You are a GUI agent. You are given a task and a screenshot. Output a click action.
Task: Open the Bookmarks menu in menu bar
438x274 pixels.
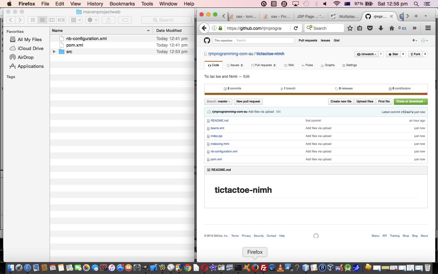click(x=122, y=4)
